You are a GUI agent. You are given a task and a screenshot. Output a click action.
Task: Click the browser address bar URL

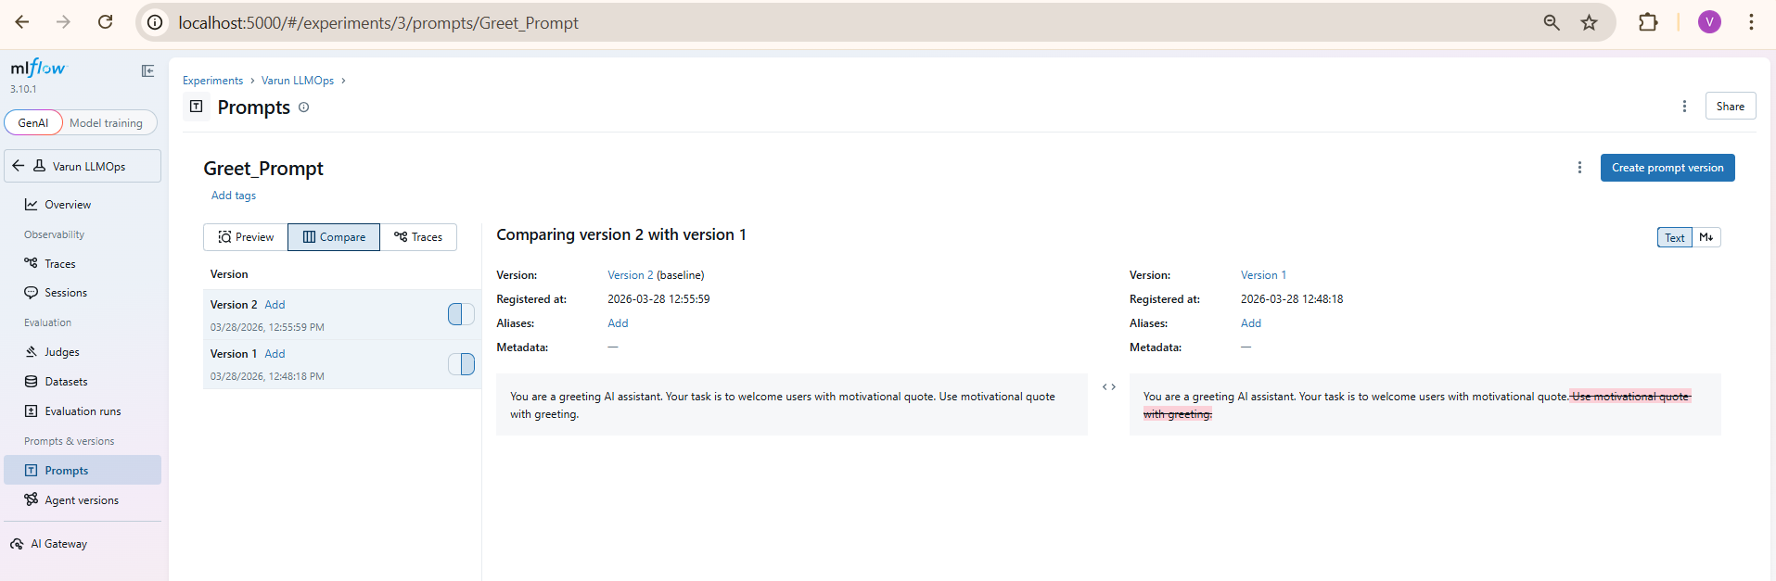(378, 22)
